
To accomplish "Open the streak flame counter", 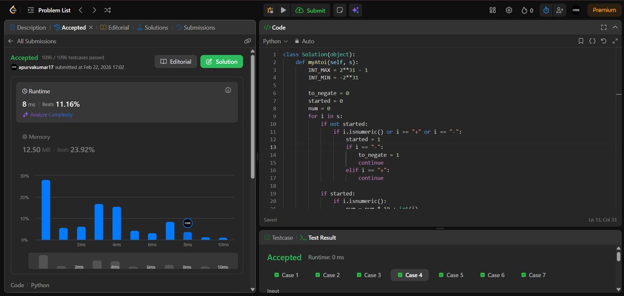I will pos(527,10).
